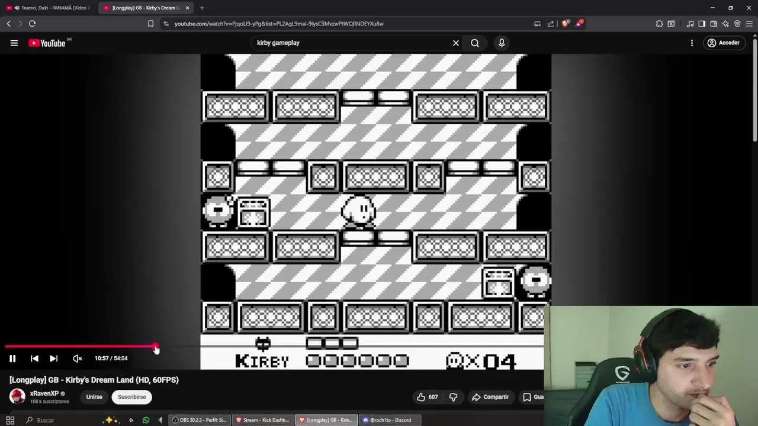Open the sparkles icon on the taskbar
The image size is (758, 426).
(x=111, y=420)
